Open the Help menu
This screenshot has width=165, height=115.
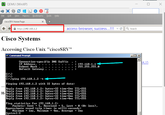(x=57, y=16)
